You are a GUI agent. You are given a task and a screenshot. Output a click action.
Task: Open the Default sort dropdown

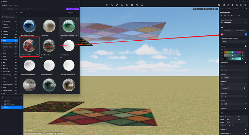pyautogui.click(x=71, y=13)
